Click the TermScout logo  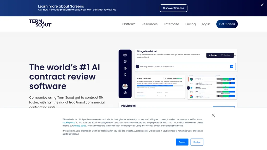pos(40,24)
